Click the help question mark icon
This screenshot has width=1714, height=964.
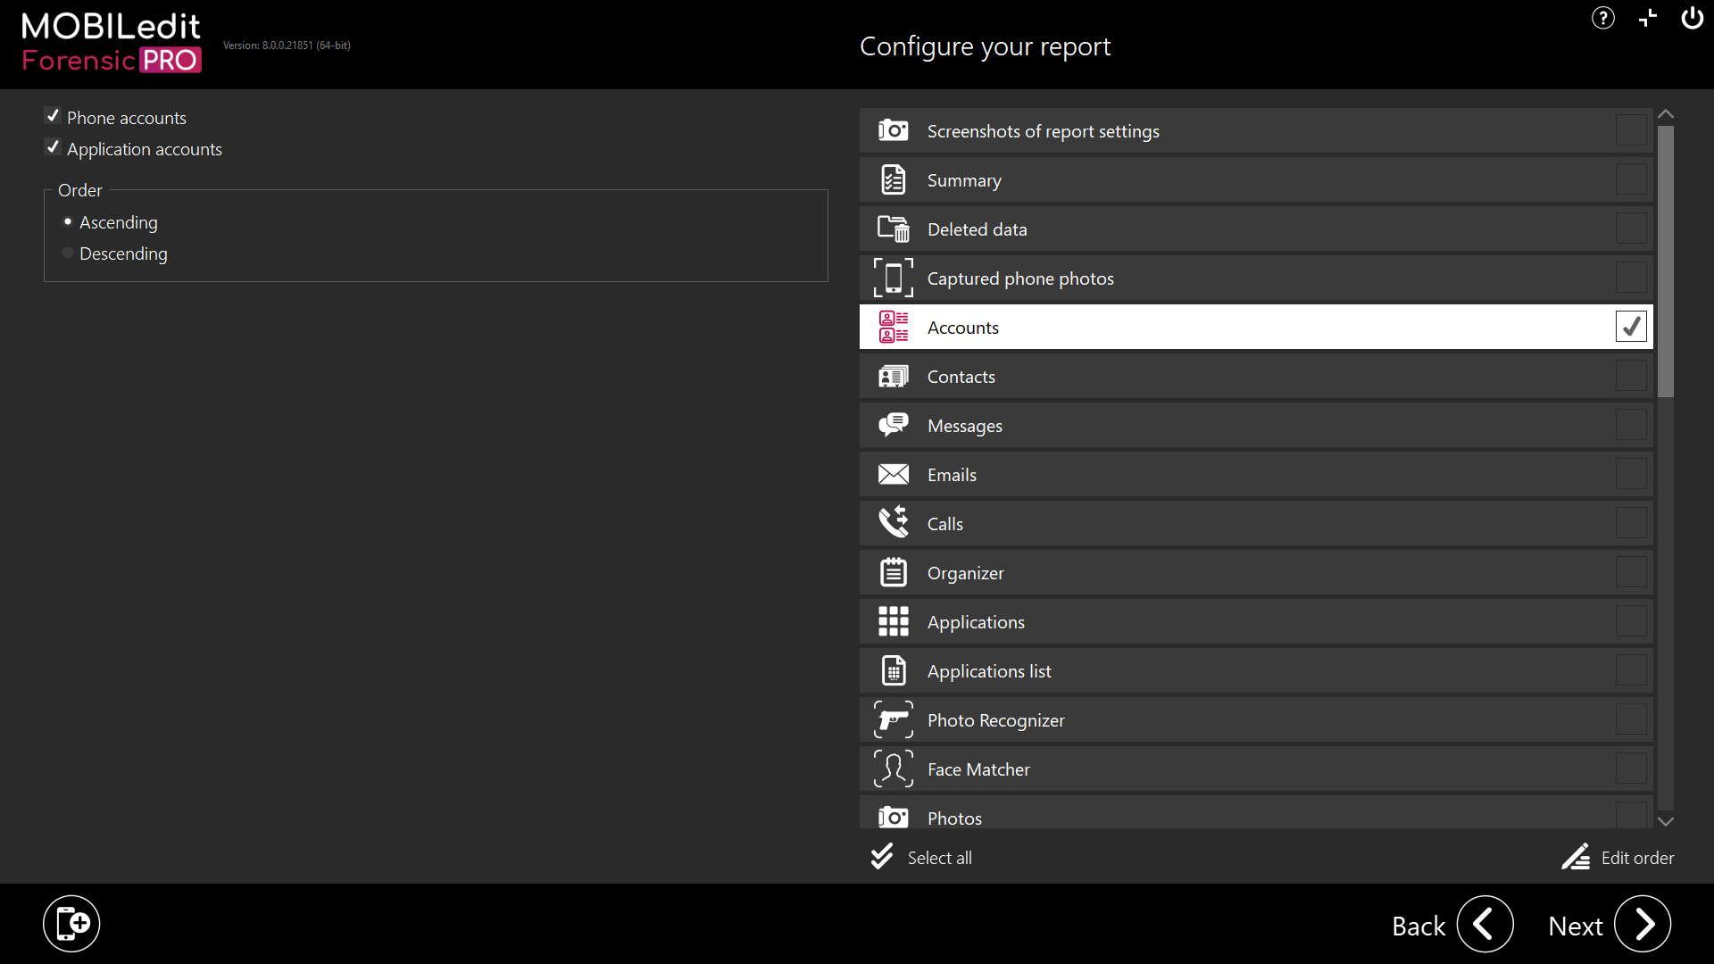pos(1602,18)
